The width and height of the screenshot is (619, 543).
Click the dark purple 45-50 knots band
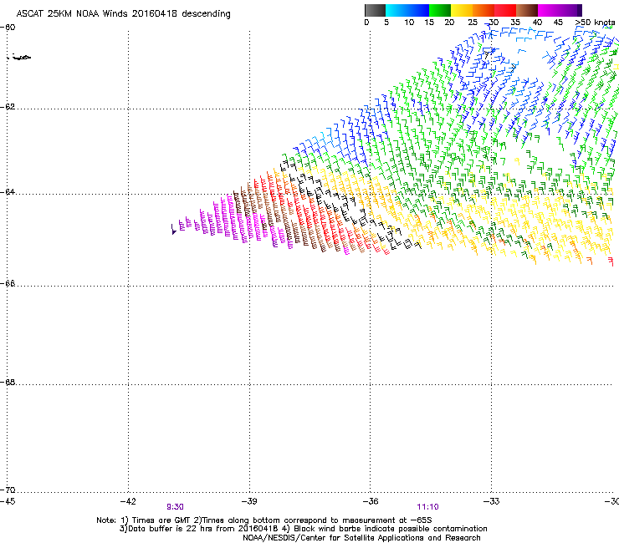click(x=570, y=10)
